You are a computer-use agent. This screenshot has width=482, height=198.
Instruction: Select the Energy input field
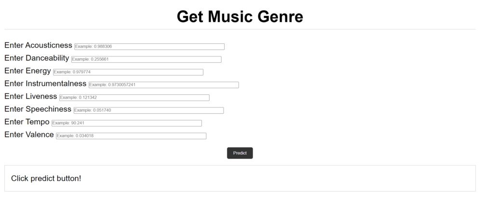click(x=128, y=72)
